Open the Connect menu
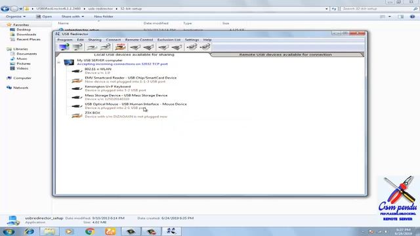Viewport: 420px width, 236px height. [114, 40]
